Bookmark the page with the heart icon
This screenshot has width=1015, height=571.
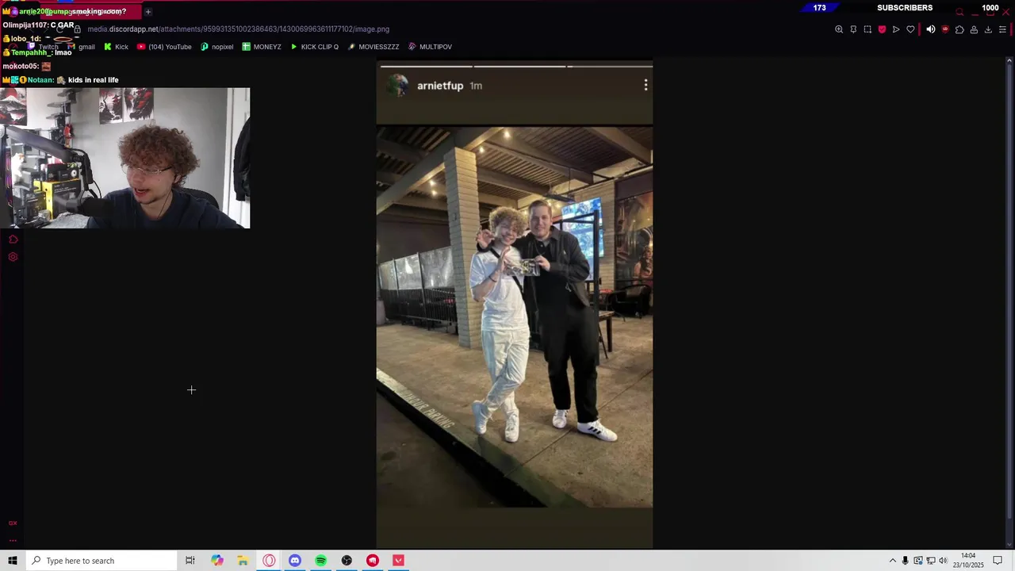(x=910, y=29)
